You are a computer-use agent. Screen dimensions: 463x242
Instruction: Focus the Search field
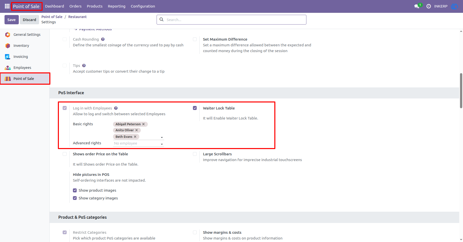(231, 20)
